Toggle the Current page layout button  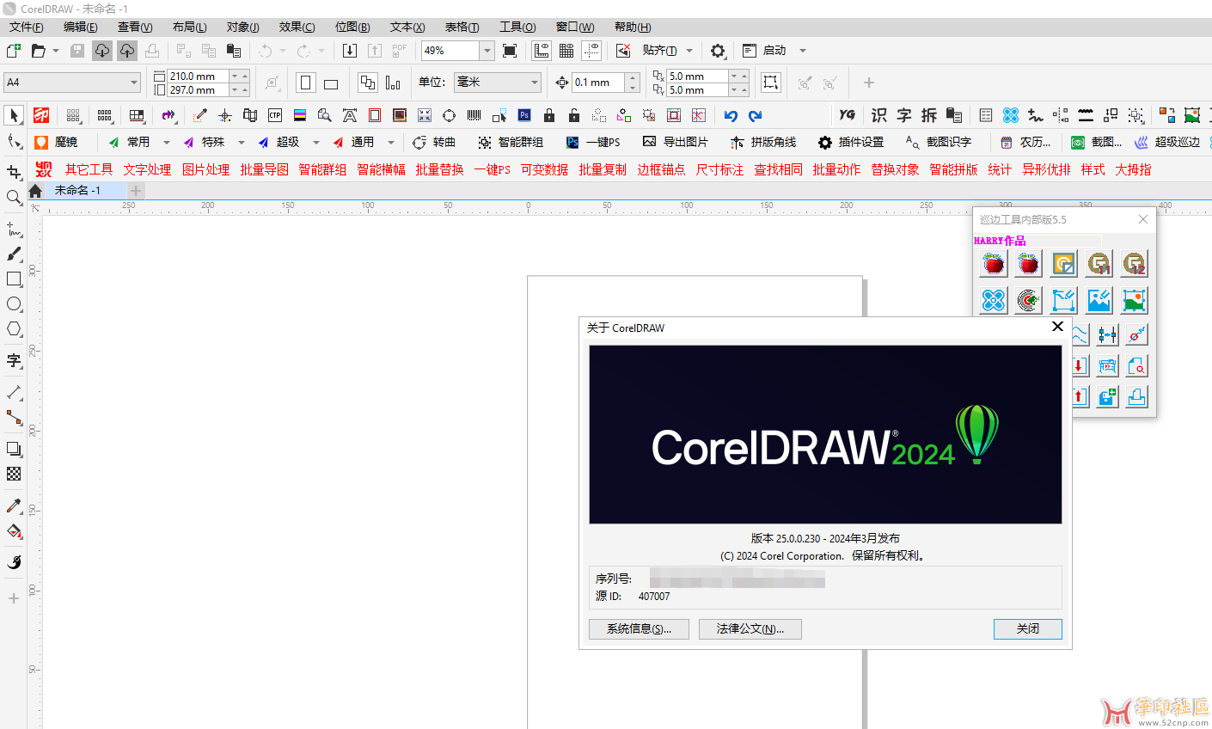click(x=393, y=83)
